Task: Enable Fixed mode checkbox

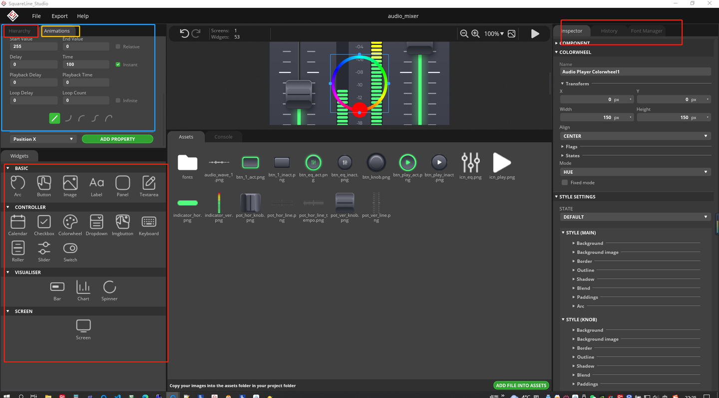Action: point(565,183)
